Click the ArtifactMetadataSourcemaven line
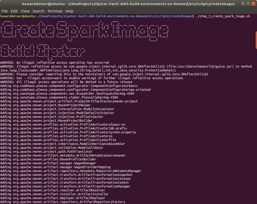Screen dimensions: 257x204 [x=63, y=156]
